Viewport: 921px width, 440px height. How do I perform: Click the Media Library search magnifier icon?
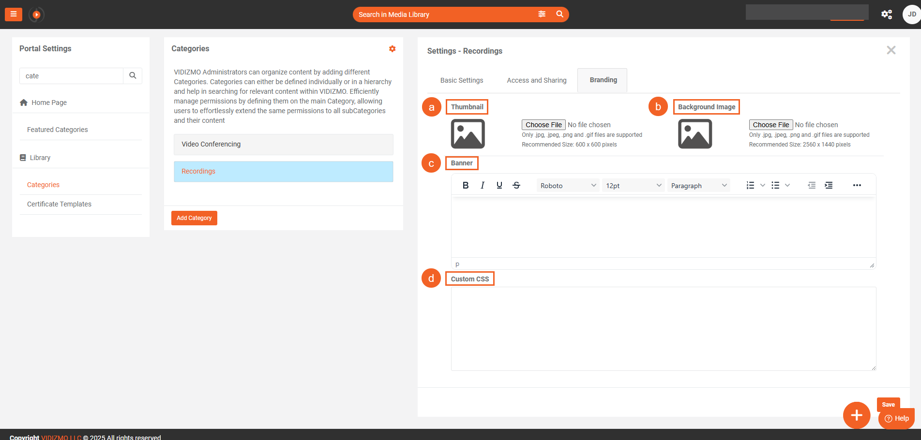pyautogui.click(x=559, y=14)
